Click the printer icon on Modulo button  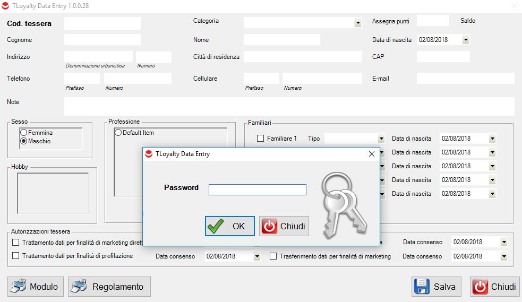coord(19,287)
